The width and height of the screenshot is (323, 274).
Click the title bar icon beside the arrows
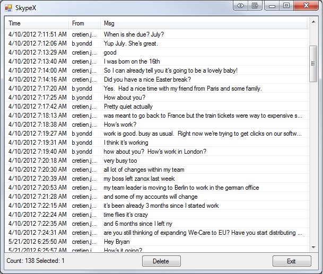pyautogui.click(x=255, y=5)
